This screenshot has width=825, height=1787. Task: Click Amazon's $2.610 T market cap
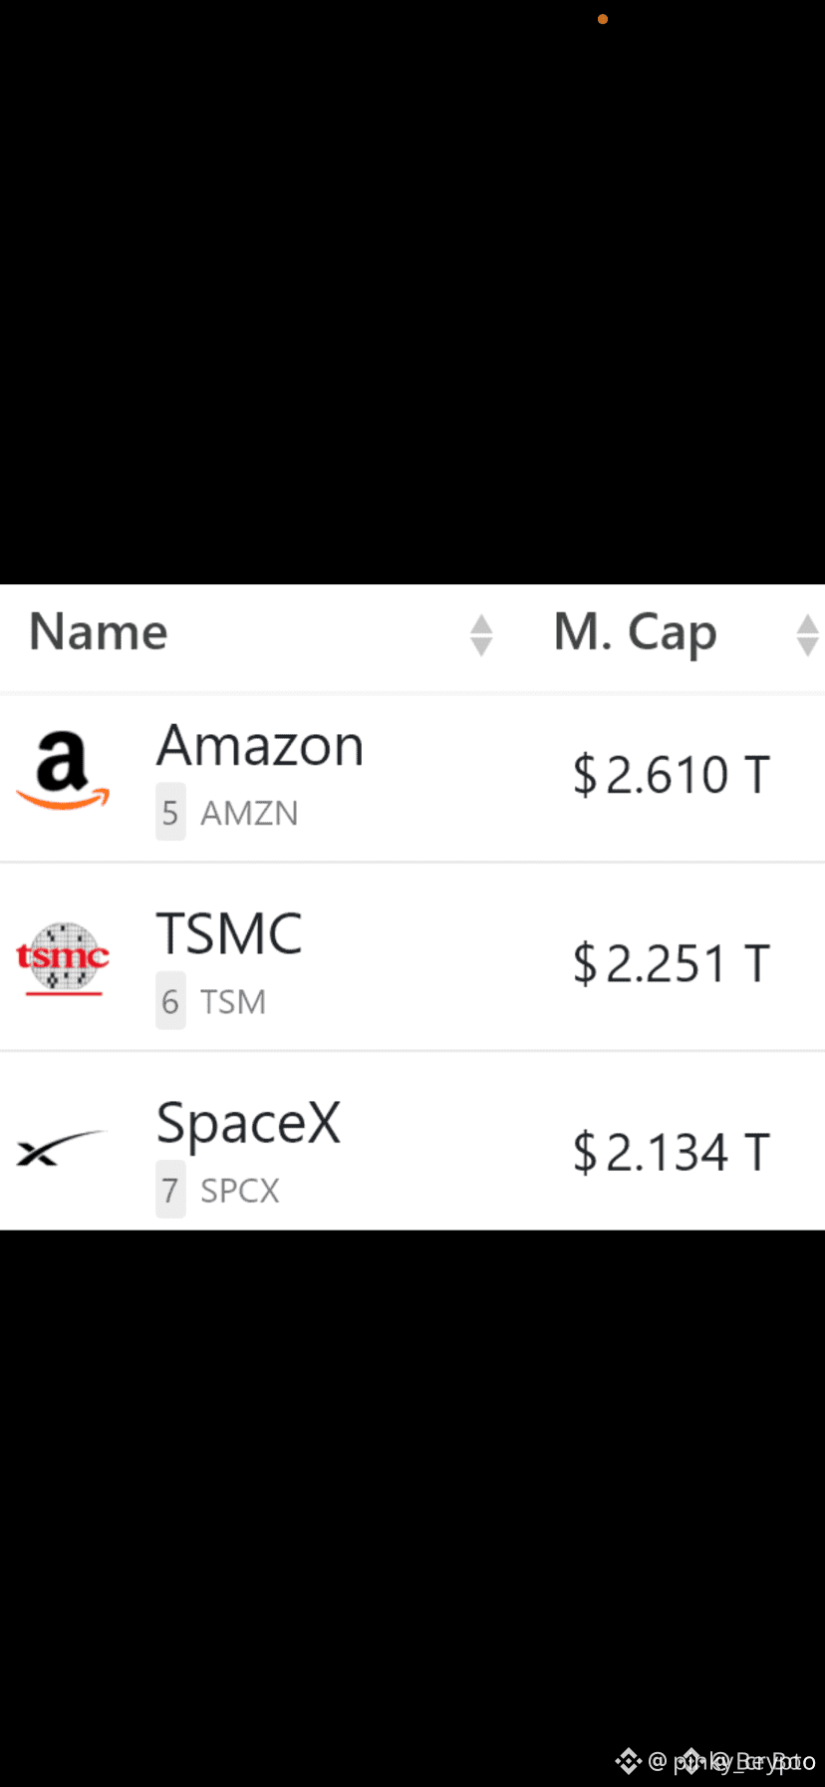click(x=672, y=775)
